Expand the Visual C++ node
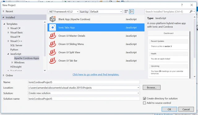This screenshot has width=198, height=115. point(8,41)
